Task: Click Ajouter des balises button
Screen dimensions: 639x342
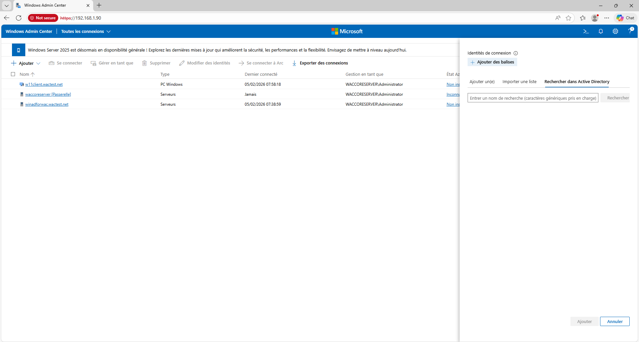Action: click(x=492, y=62)
